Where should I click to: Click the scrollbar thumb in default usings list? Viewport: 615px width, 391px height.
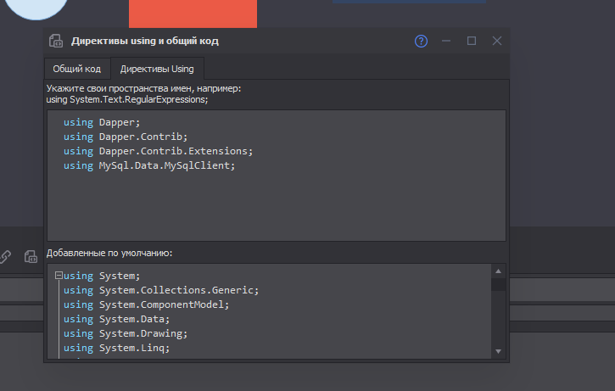pos(499,284)
